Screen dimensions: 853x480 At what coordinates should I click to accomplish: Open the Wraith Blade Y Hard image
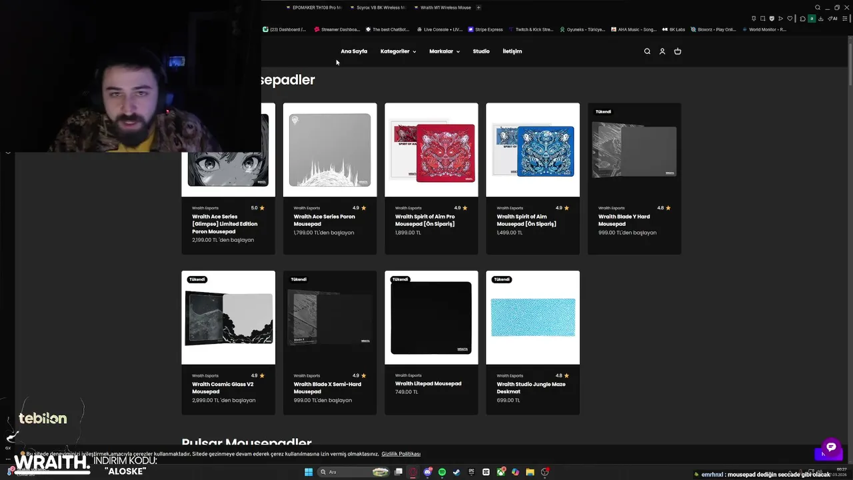coord(634,150)
